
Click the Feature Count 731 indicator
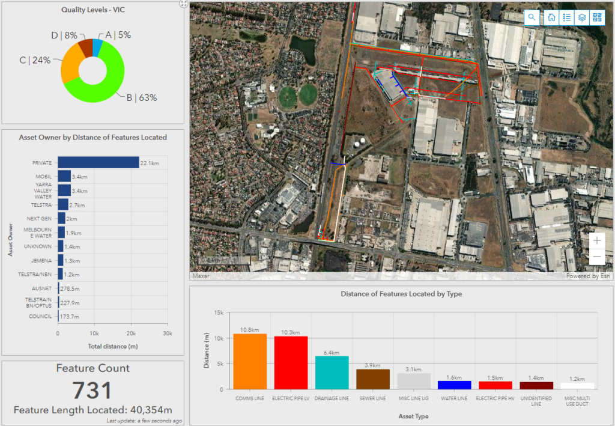(x=92, y=391)
